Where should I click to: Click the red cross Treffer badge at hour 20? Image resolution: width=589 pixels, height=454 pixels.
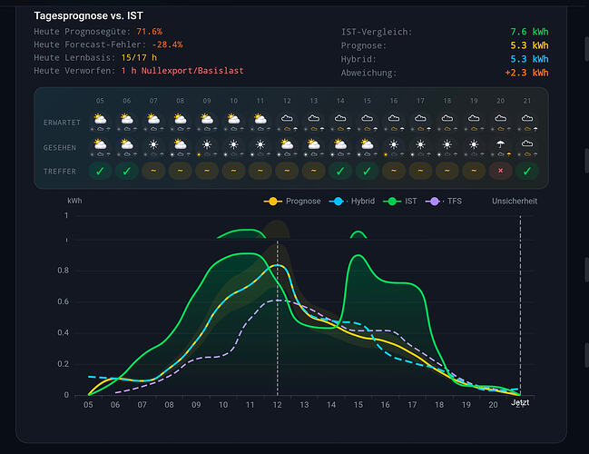[x=500, y=171]
